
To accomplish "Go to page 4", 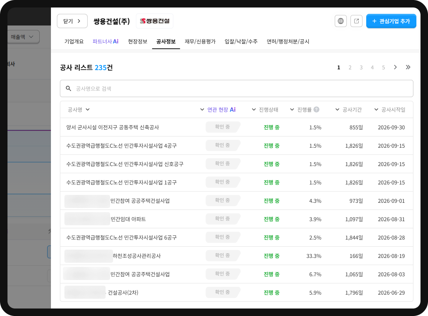I will [372, 67].
